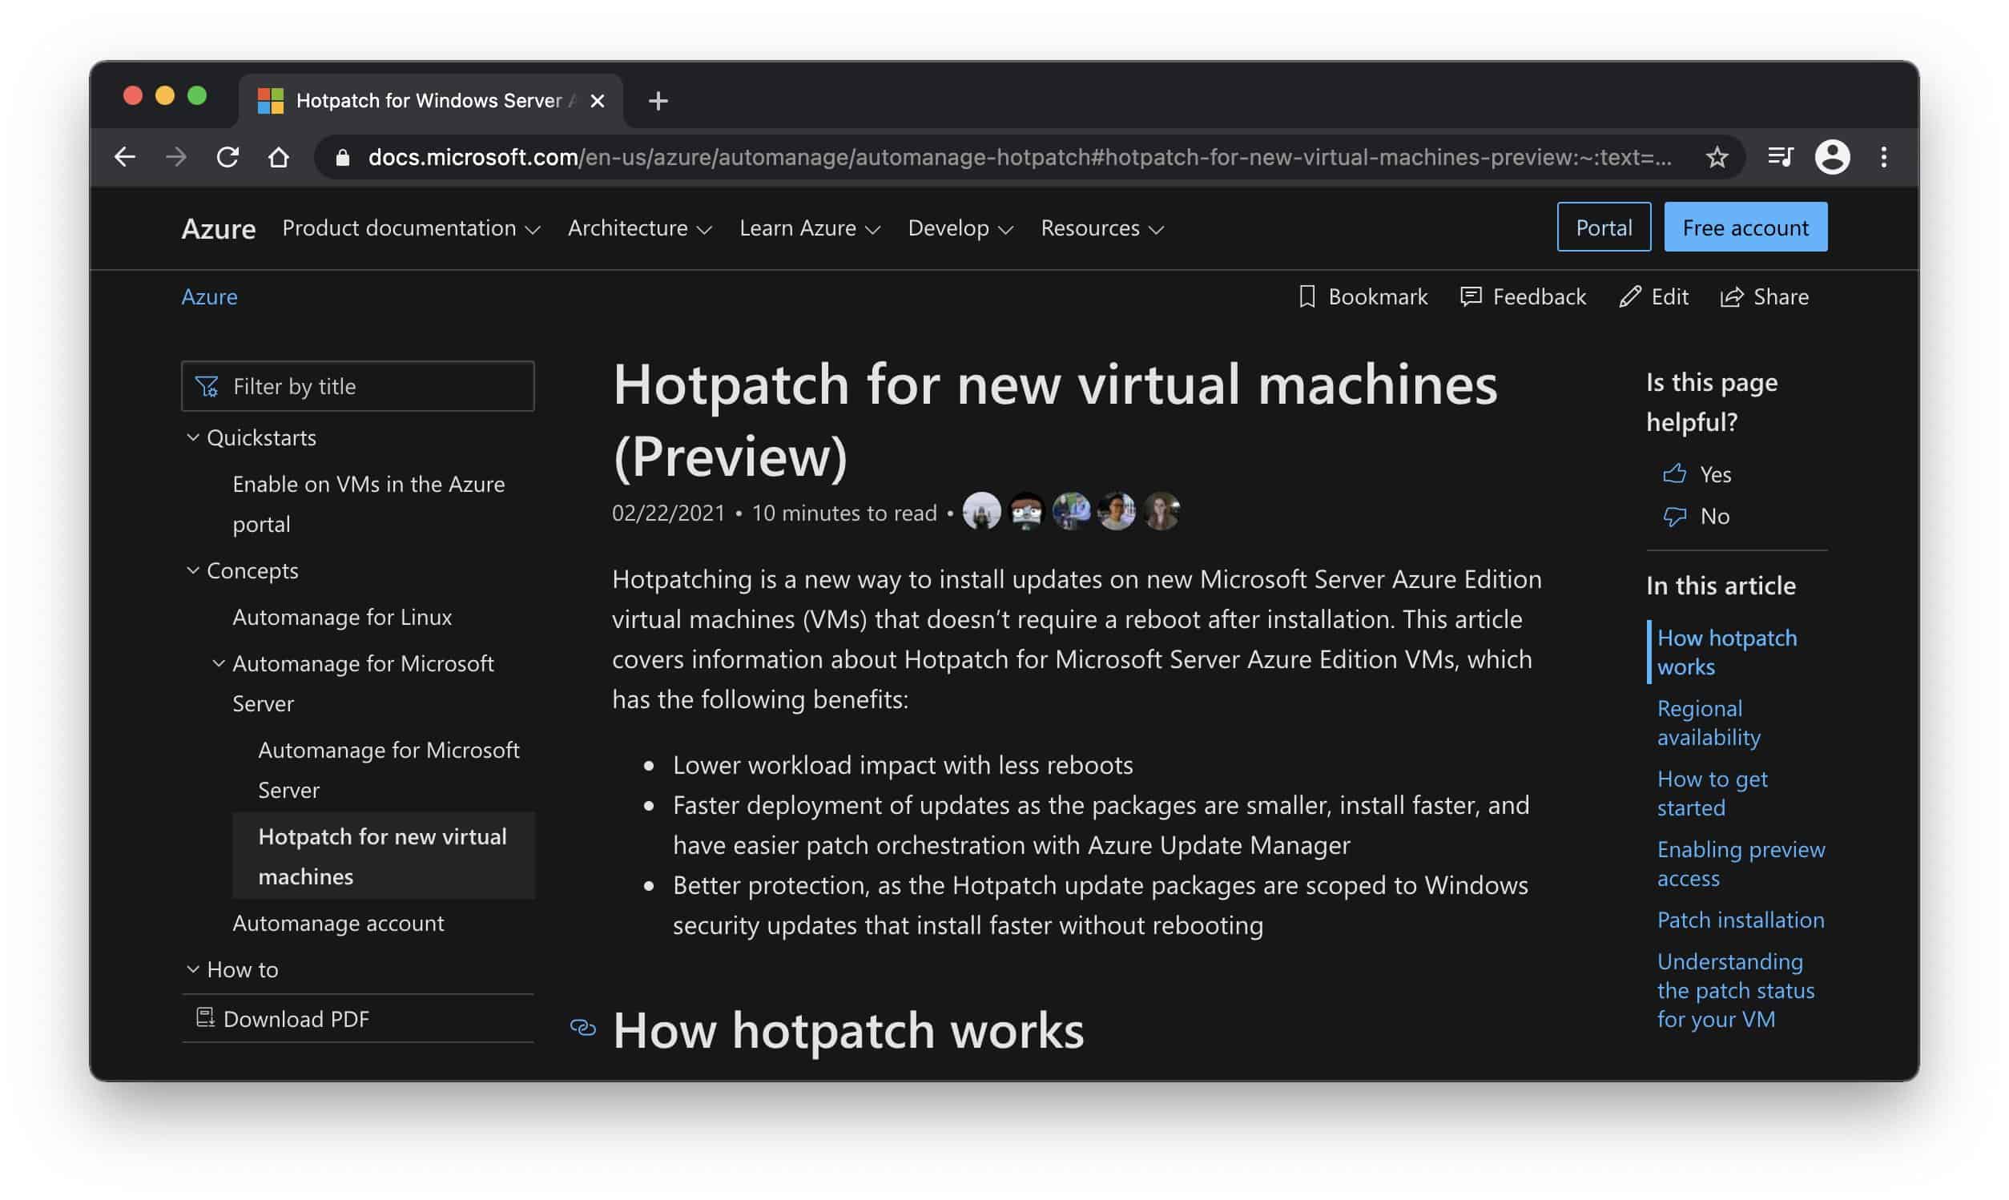Click the padlock site info icon
Viewport: 2009px width, 1200px height.
click(x=343, y=158)
